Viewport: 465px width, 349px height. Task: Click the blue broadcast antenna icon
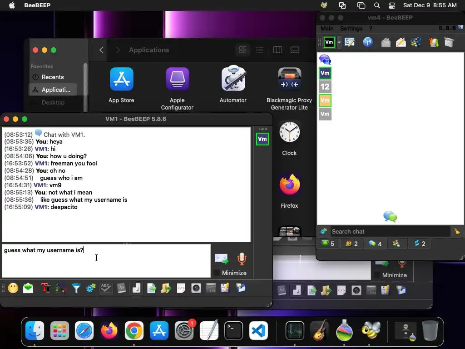[x=368, y=42]
